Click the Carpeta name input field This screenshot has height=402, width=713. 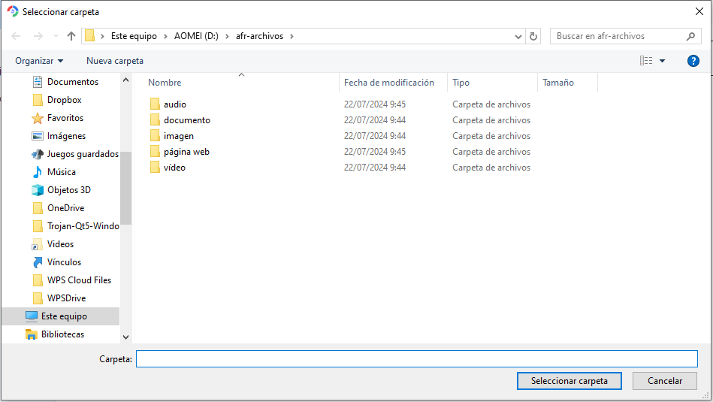tap(416, 359)
